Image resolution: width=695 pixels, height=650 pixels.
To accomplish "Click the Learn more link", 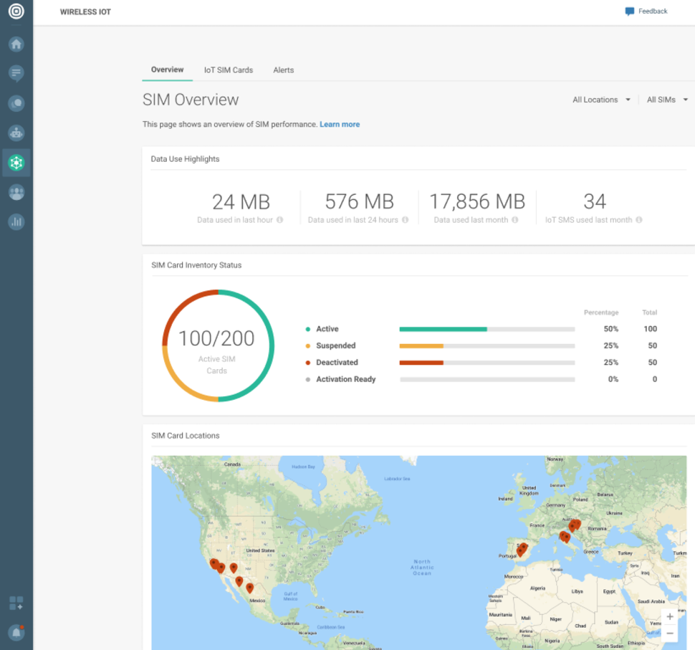I will (x=340, y=124).
